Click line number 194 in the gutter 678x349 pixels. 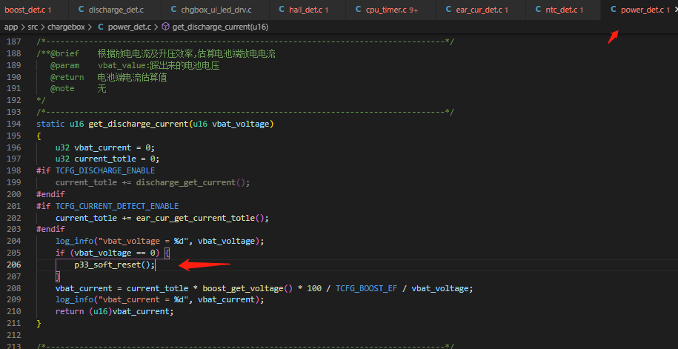(14, 124)
